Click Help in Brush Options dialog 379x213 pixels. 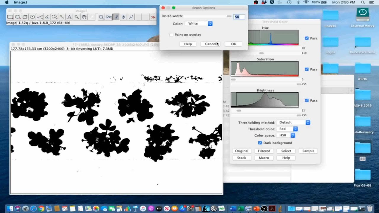coord(188,44)
